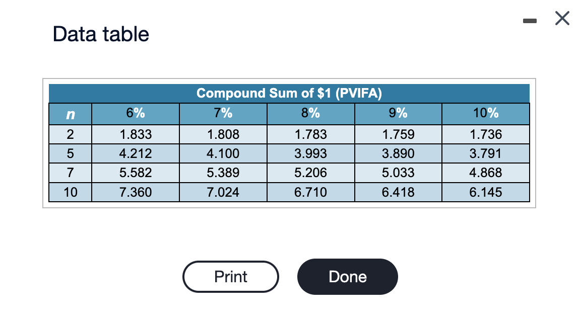This screenshot has width=579, height=324.
Task: Select the value 6.145
Action: point(485,192)
